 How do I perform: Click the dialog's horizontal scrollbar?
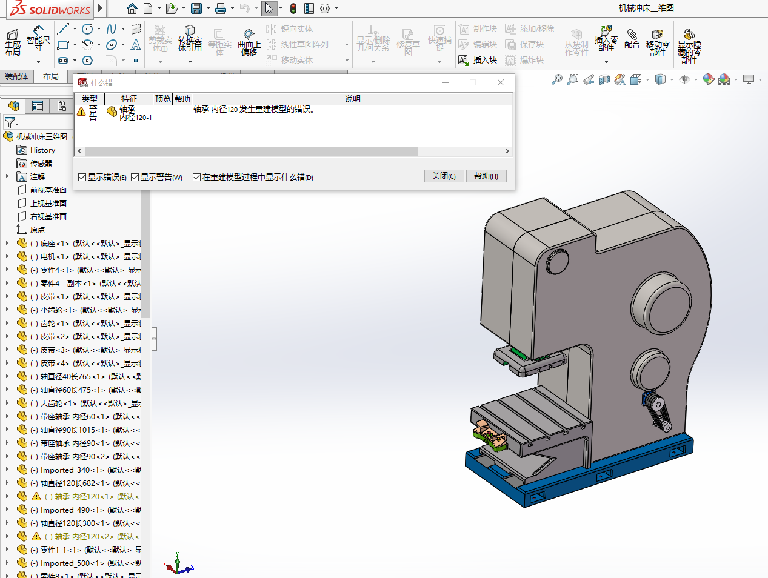point(251,151)
